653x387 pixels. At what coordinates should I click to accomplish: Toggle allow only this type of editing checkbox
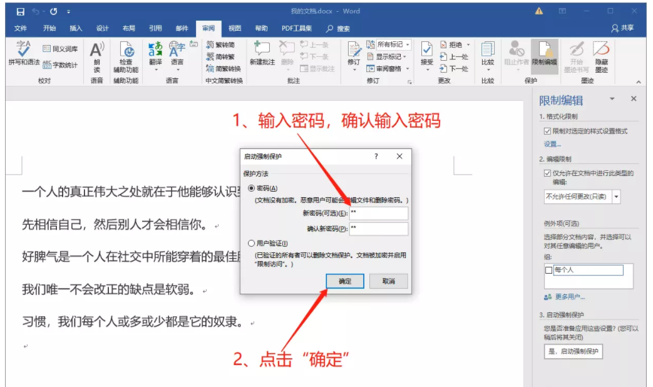pos(547,173)
